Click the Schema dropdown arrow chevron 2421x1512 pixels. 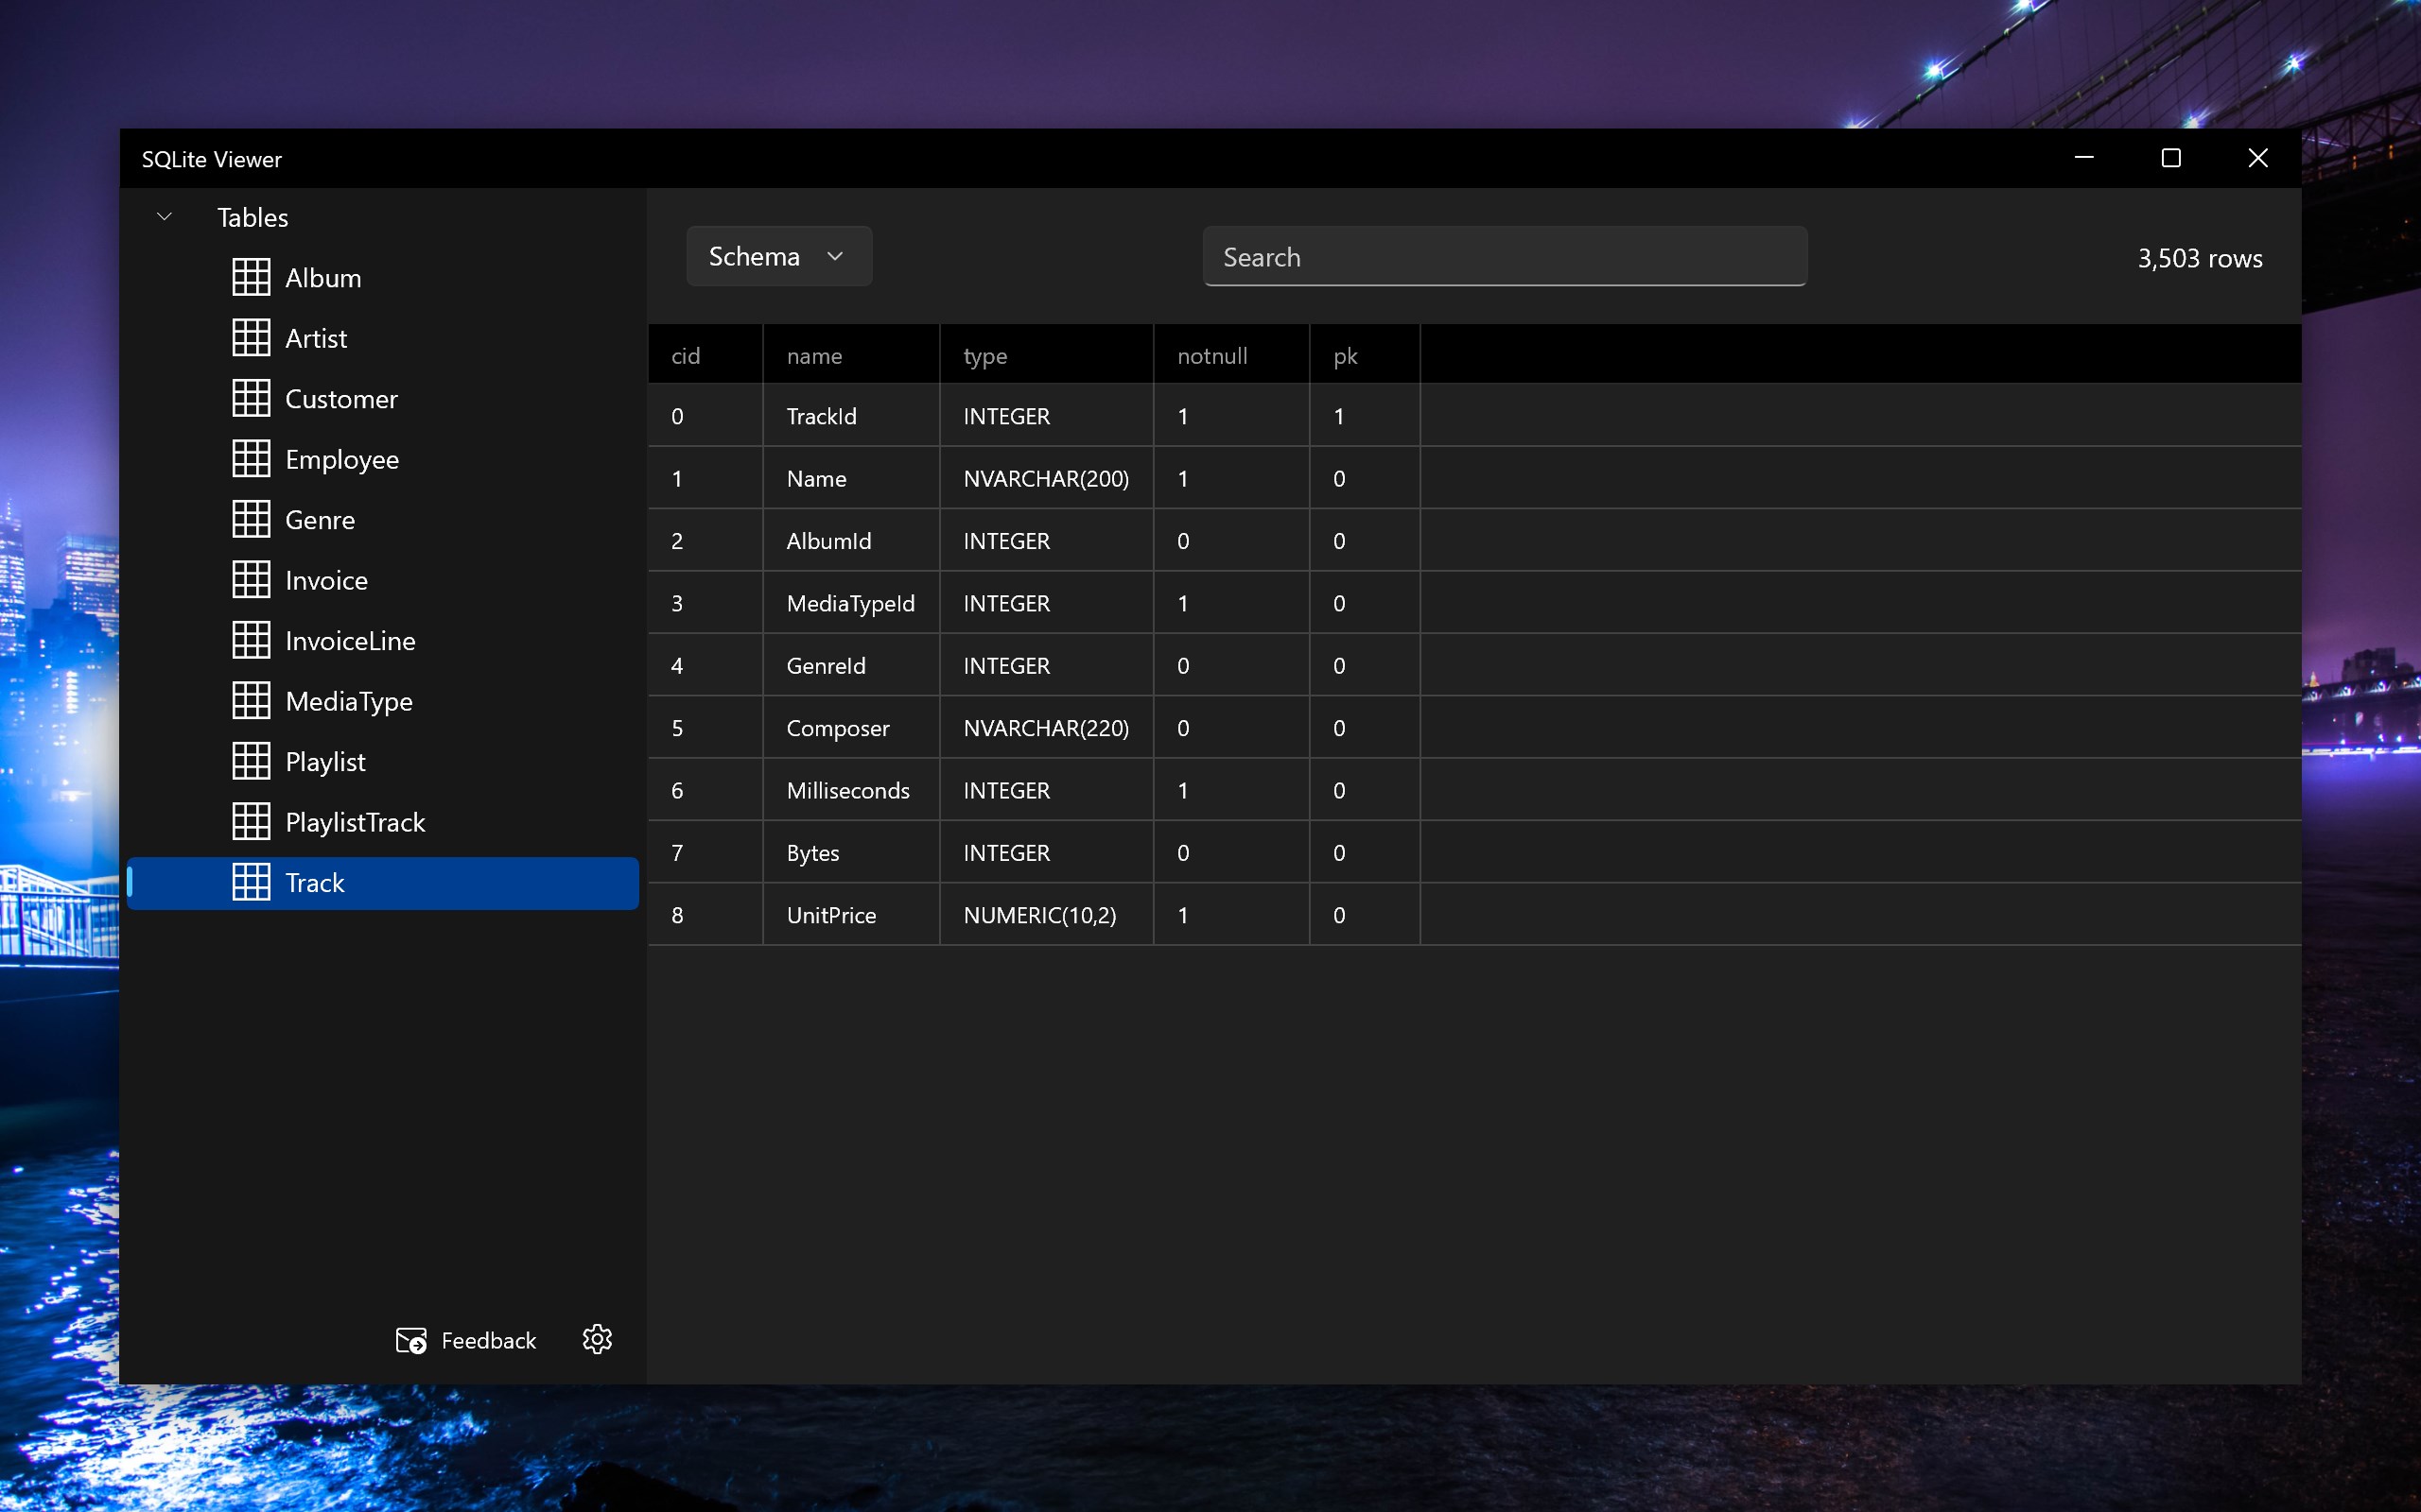click(x=835, y=257)
